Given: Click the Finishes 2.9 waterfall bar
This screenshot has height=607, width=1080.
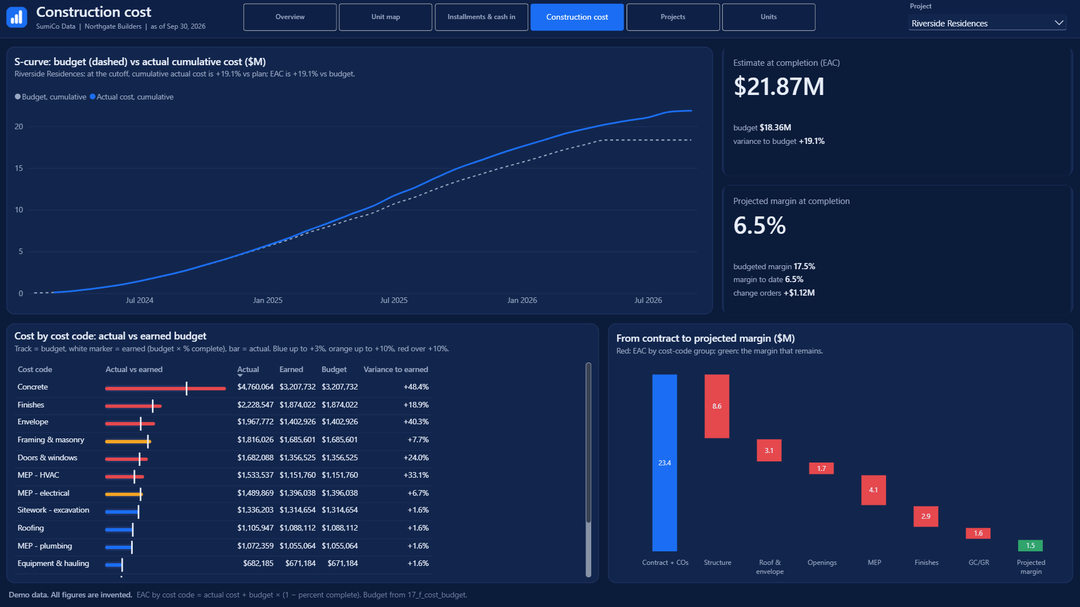Looking at the screenshot, I should tap(926, 517).
